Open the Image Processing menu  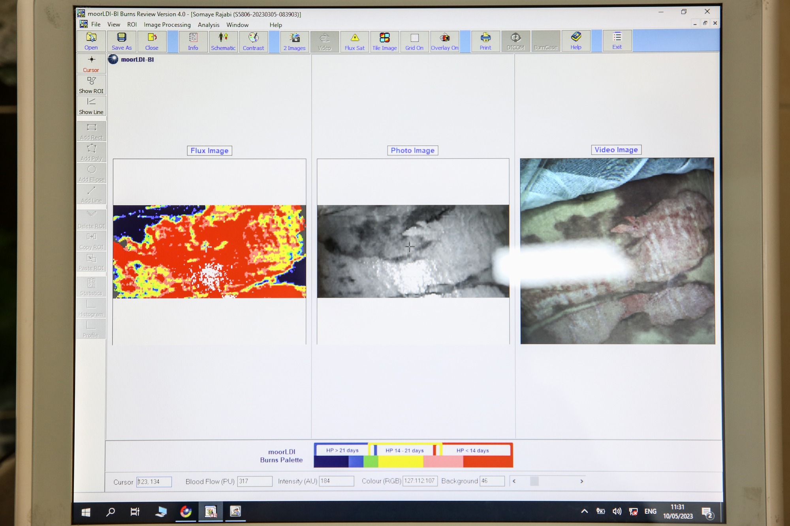tap(167, 25)
